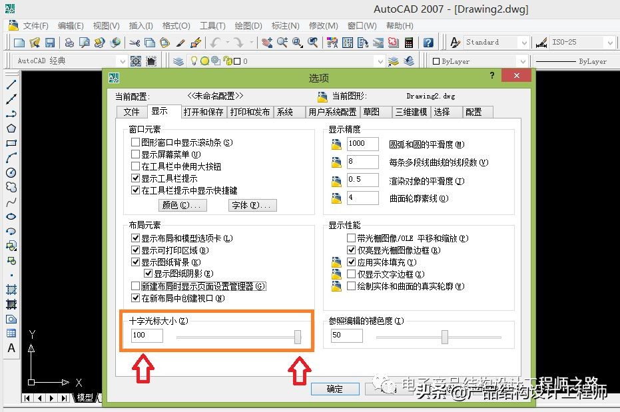Uncheck 显示工具栏提示 checkbox

pos(135,178)
